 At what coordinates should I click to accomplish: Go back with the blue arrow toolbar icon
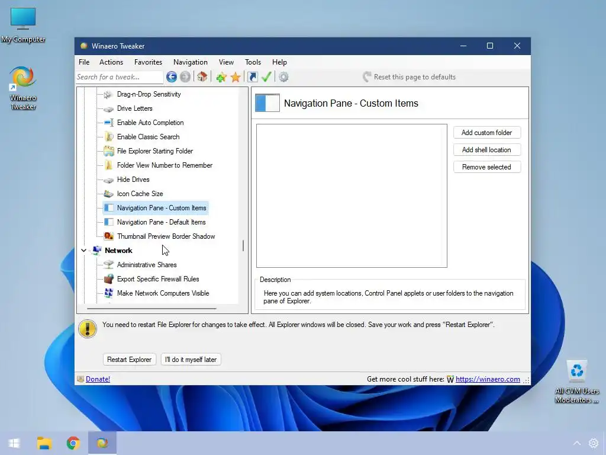[x=172, y=77]
